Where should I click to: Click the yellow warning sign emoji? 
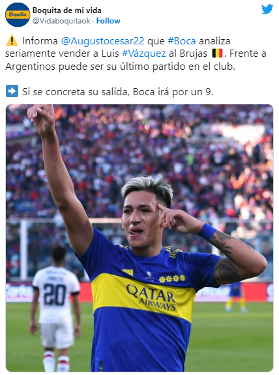12,40
